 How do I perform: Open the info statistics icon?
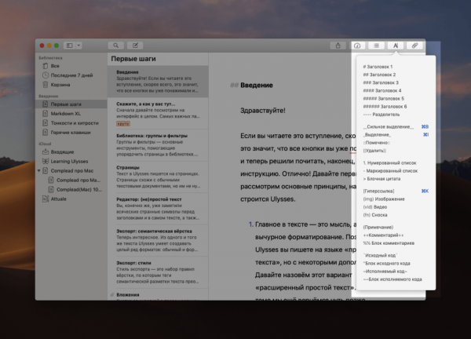[x=357, y=46]
